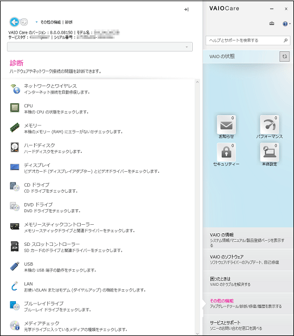This screenshot has width=294, height=336.
Task: Select the USB flash drive icon
Action: pyautogui.click(x=15, y=266)
